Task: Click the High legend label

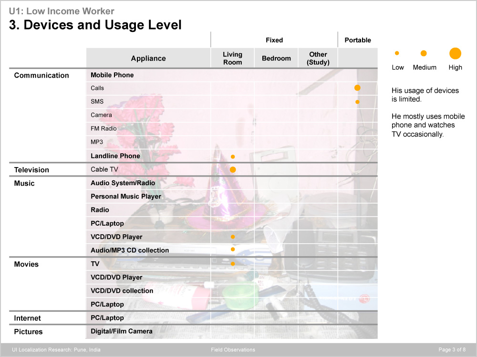Action: click(455, 68)
